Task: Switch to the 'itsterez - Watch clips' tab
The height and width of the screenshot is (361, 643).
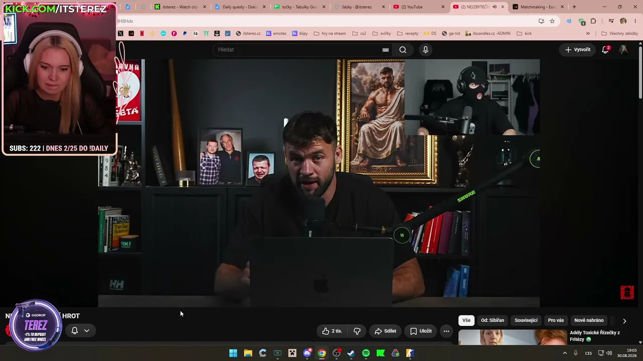Action: tap(181, 7)
